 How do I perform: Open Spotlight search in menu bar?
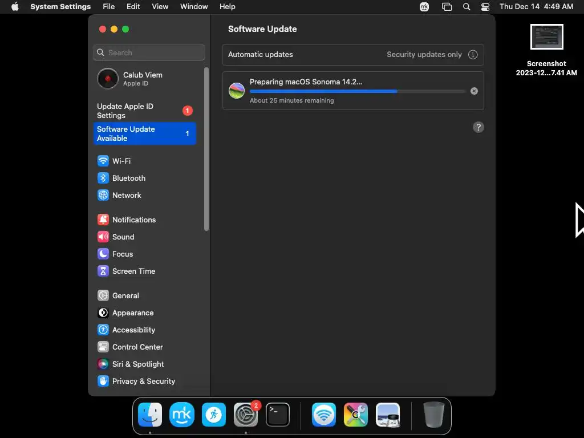click(x=467, y=7)
